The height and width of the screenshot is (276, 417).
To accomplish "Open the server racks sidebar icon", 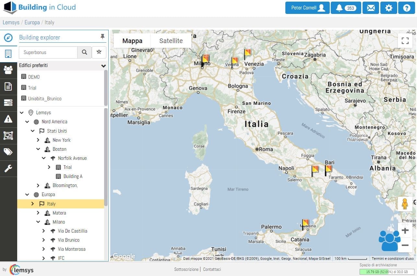I will [x=8, y=103].
